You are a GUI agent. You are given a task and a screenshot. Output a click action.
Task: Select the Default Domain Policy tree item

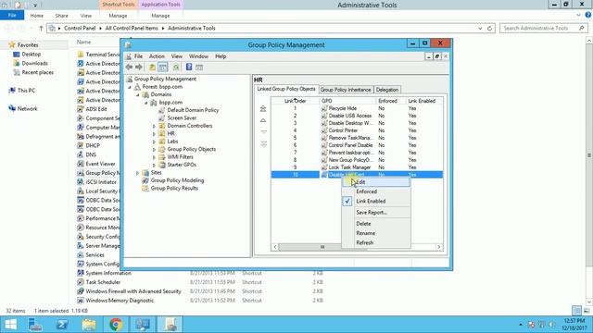[x=193, y=110]
